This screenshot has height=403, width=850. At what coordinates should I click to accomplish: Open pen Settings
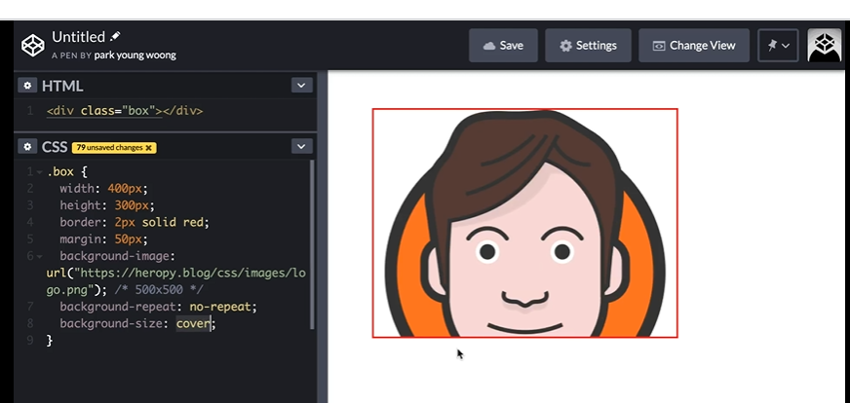[x=588, y=46]
